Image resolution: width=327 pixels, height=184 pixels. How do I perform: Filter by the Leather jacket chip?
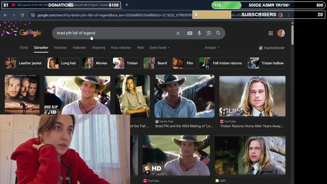[x=25, y=63]
